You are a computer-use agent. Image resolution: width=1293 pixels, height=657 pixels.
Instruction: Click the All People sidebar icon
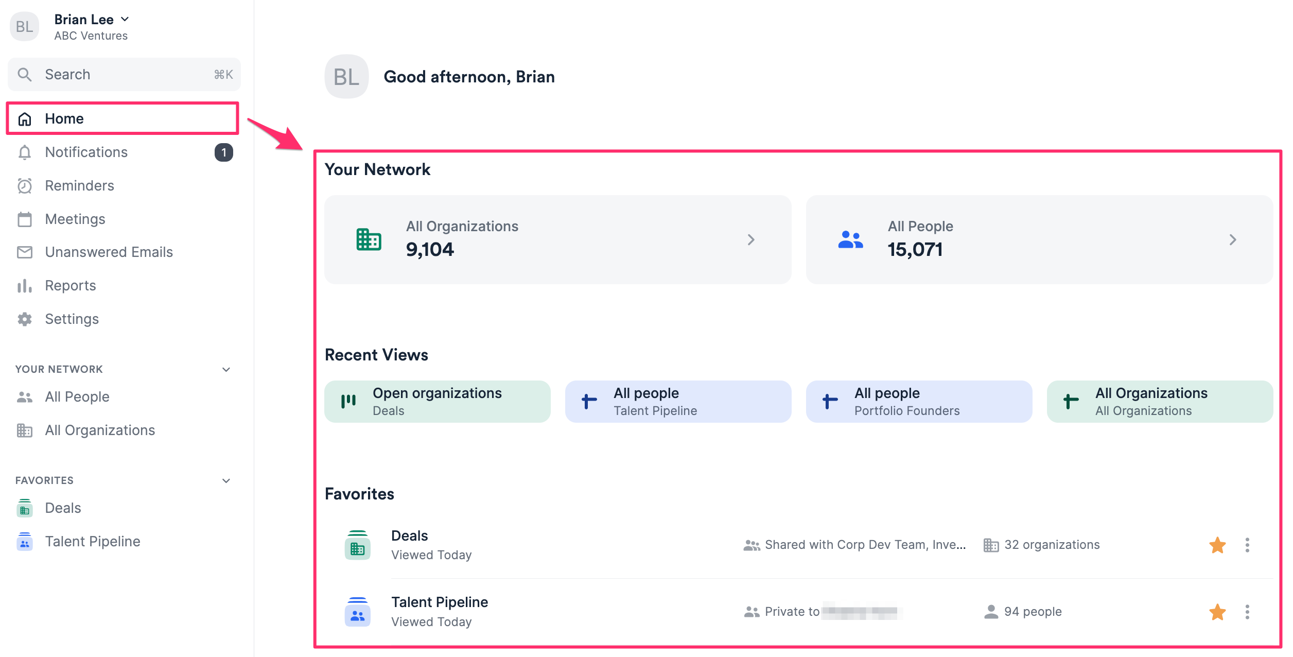tap(24, 396)
